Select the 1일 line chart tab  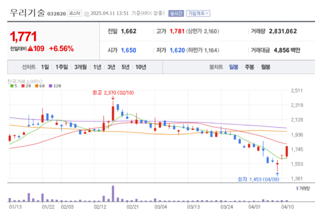point(45,67)
